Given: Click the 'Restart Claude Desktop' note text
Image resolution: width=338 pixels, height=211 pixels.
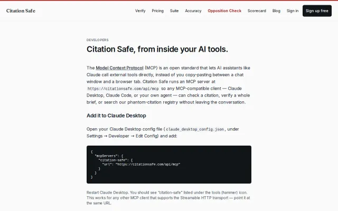Looking at the screenshot, I should pos(168,198).
